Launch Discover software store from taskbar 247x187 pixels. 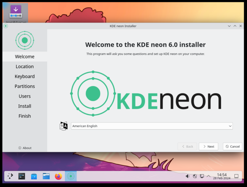[34, 176]
